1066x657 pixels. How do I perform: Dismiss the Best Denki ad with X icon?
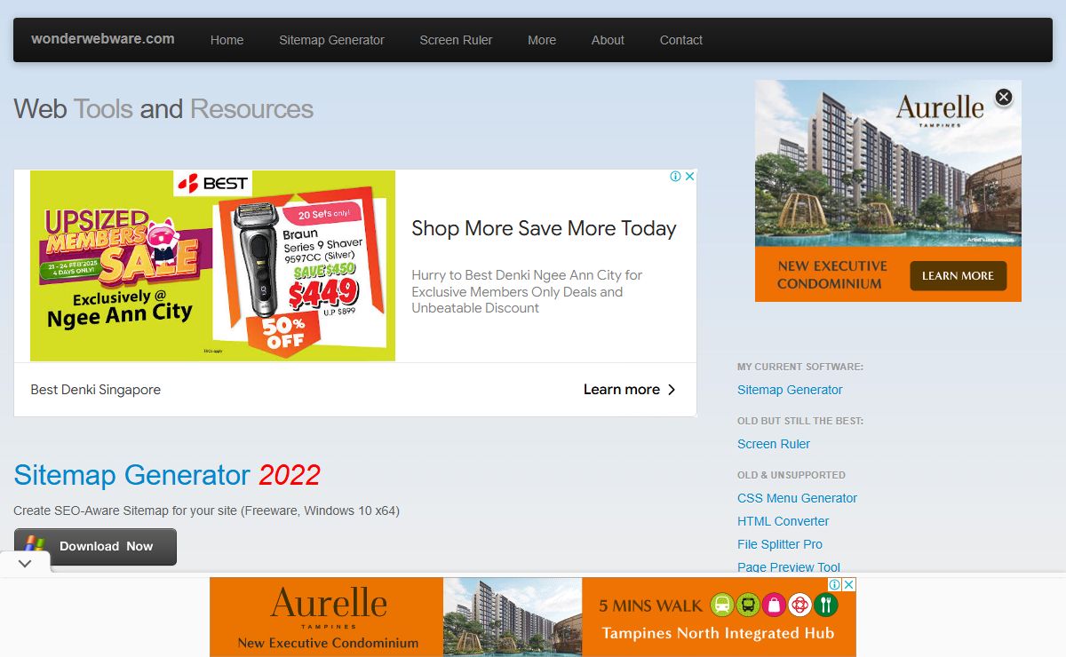click(690, 177)
